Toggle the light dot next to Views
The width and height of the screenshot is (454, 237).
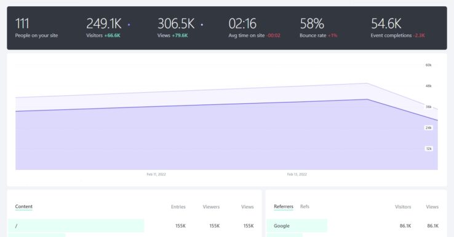click(202, 25)
